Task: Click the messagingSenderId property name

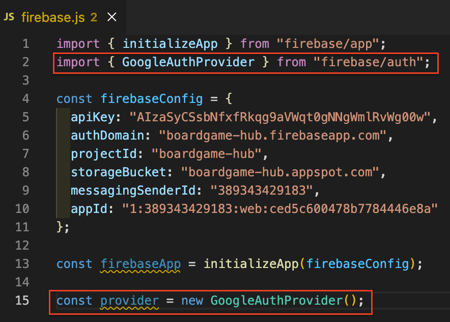Action: (133, 191)
